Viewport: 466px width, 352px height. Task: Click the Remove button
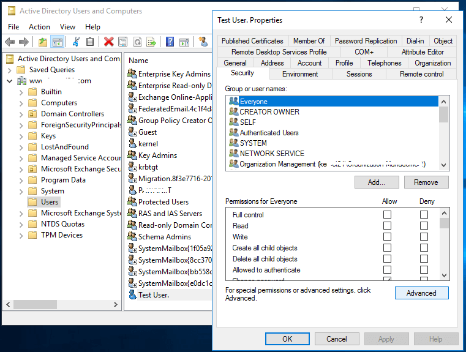[426, 182]
